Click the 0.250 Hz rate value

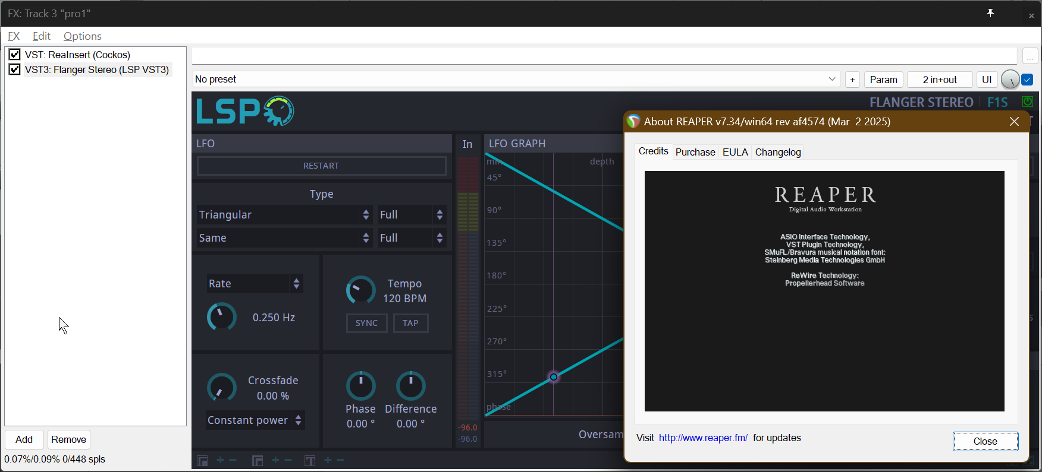(274, 318)
